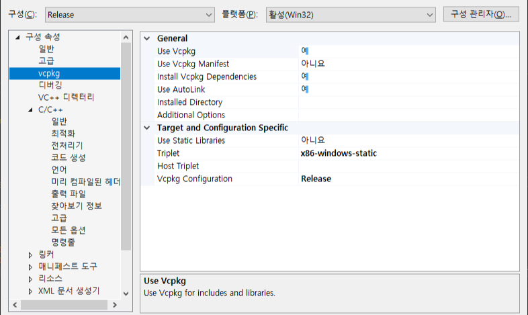
Task: Select 명령줄 under C/C++
Action: [x=63, y=242]
